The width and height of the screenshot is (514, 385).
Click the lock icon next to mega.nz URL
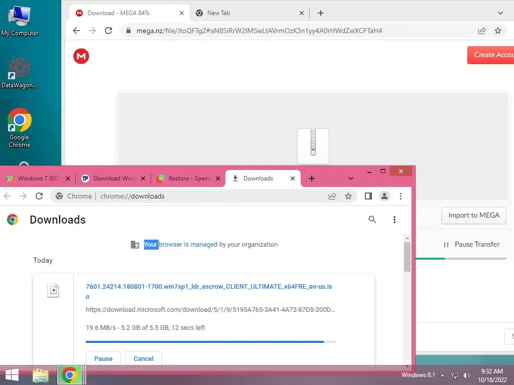(128, 31)
